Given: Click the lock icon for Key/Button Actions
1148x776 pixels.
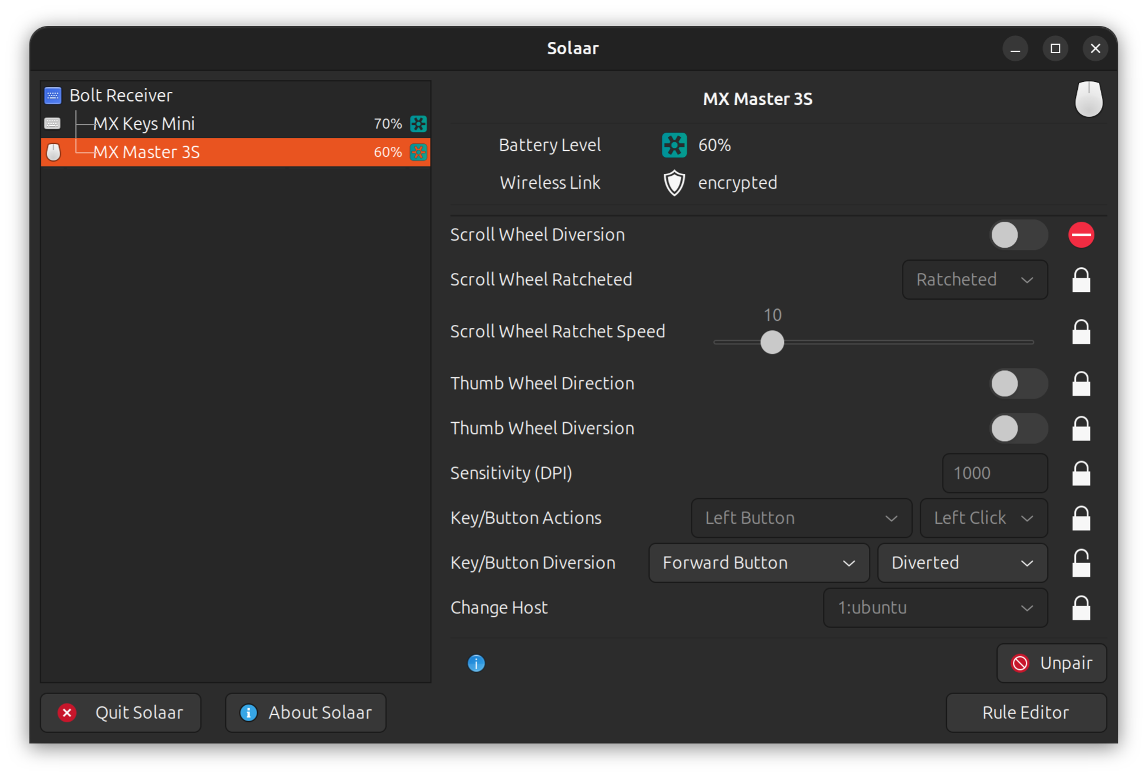Looking at the screenshot, I should [1081, 518].
